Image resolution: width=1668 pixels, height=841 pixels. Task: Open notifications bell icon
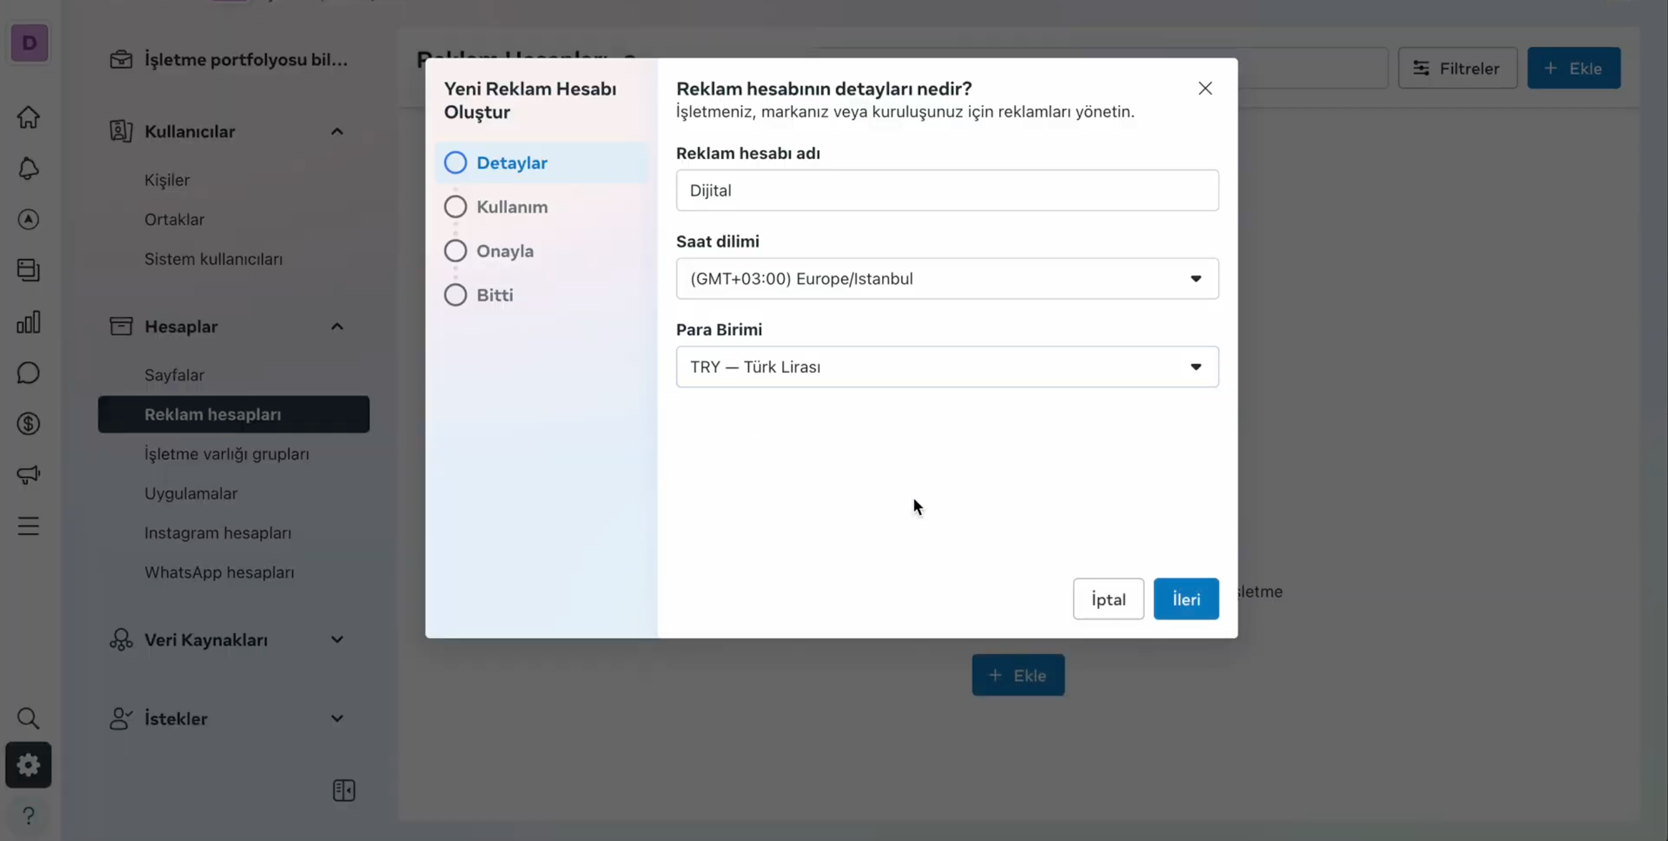click(29, 168)
